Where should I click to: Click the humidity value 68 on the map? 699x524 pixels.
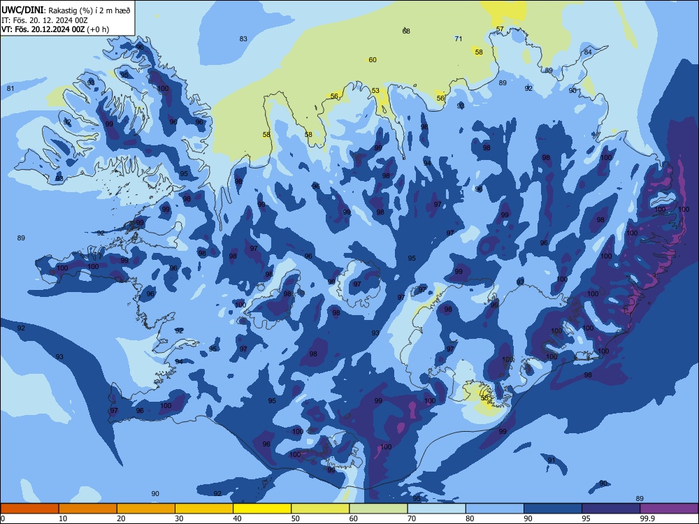[406, 31]
